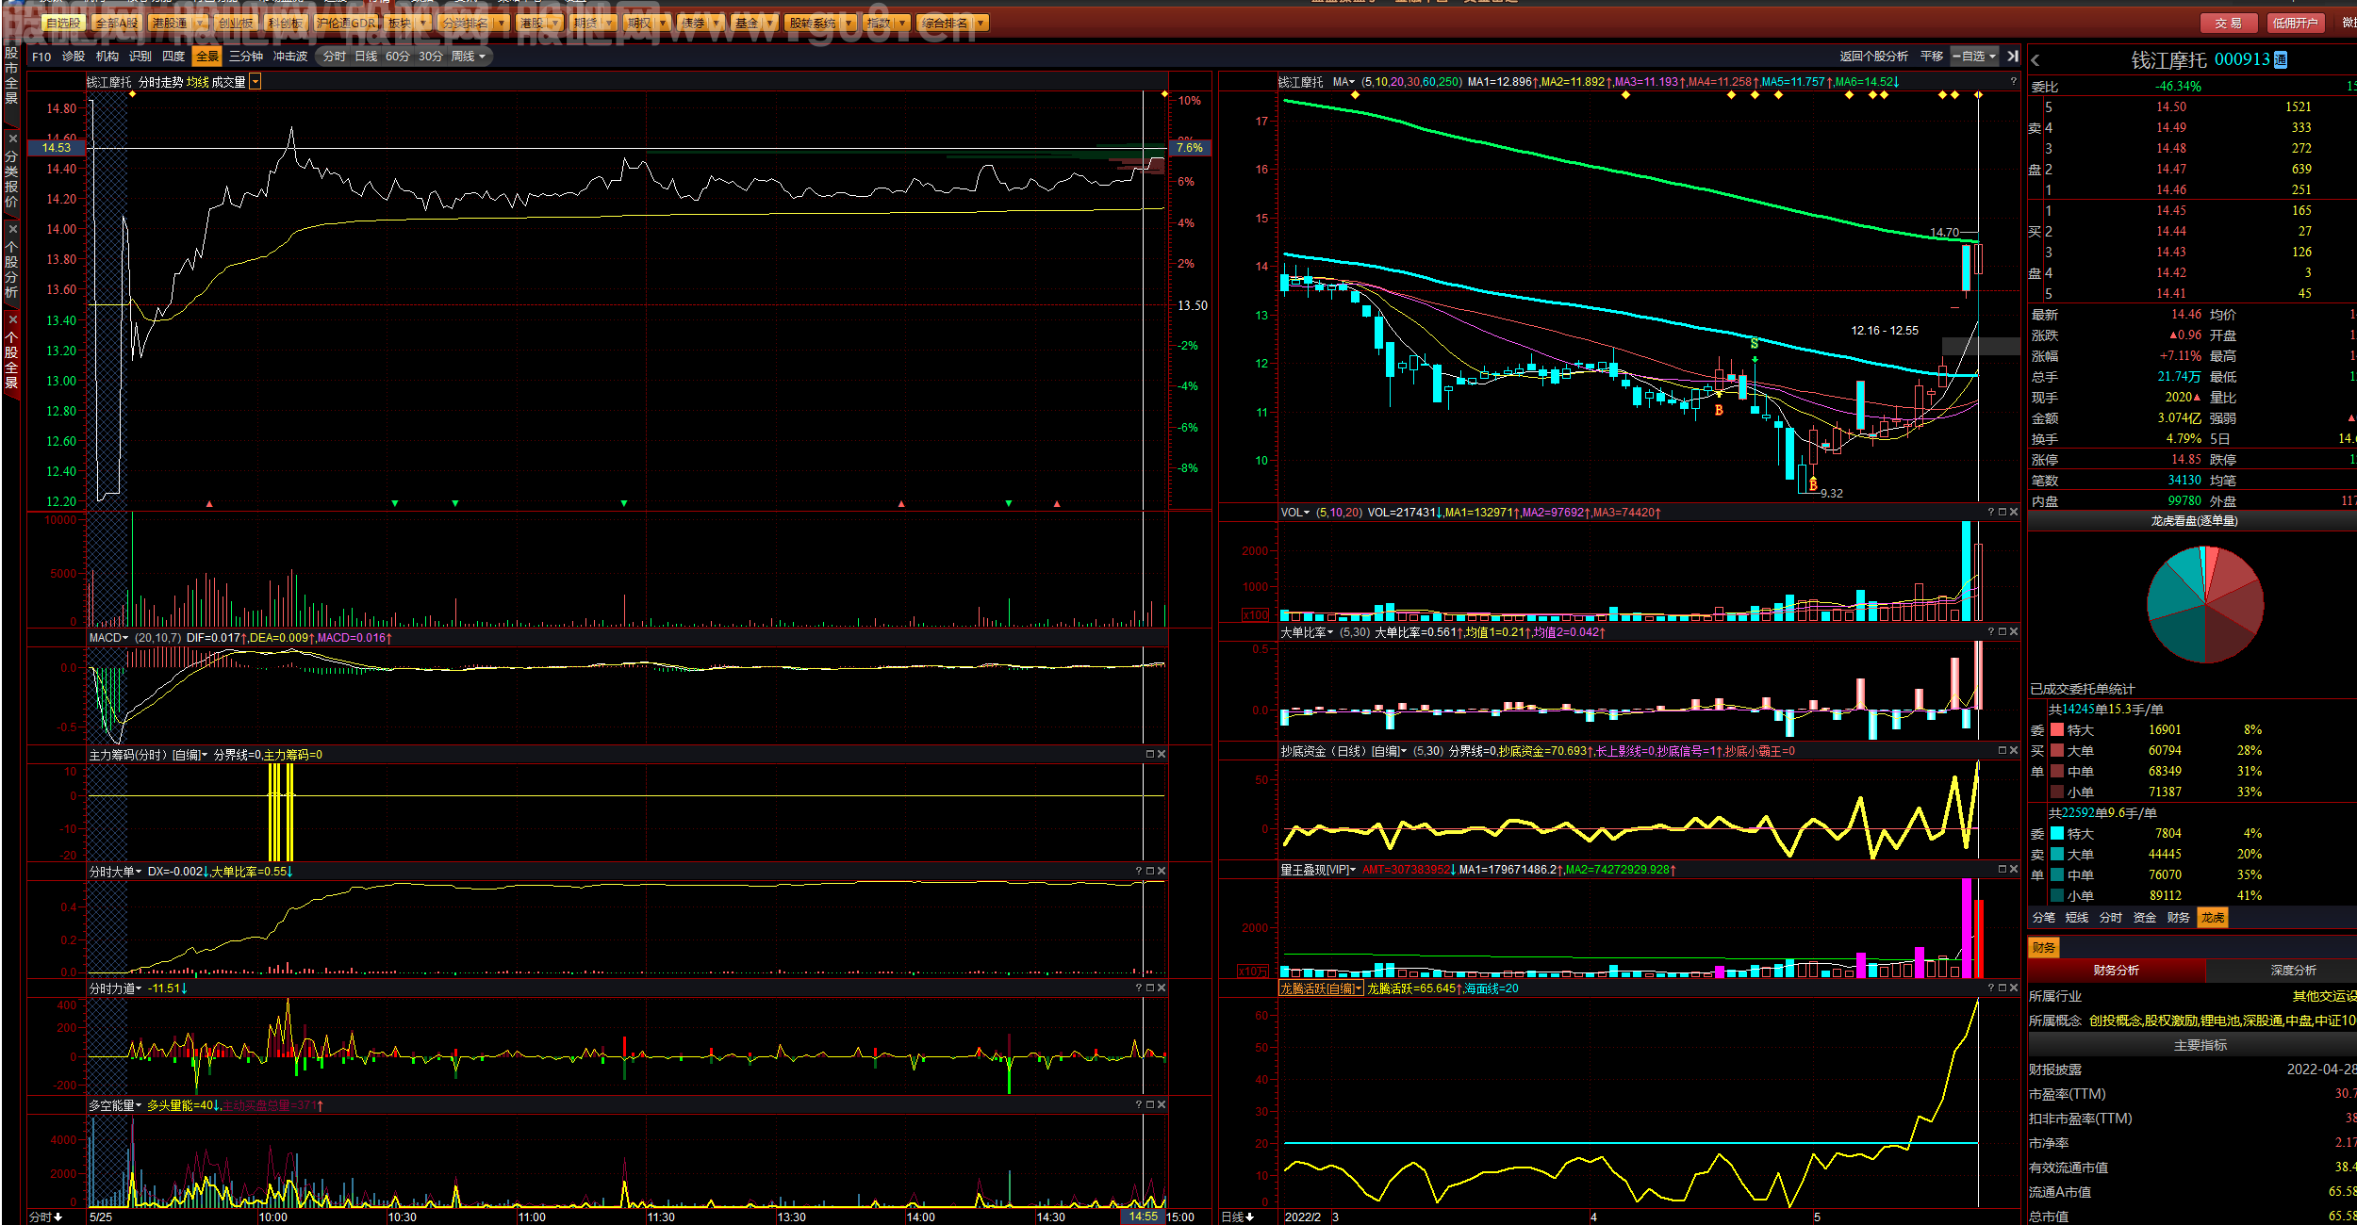Open the 财务分析 tab
The image size is (2357, 1225).
point(2116,971)
